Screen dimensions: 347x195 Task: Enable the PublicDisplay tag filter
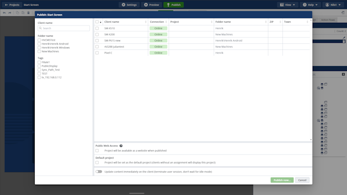point(39,66)
